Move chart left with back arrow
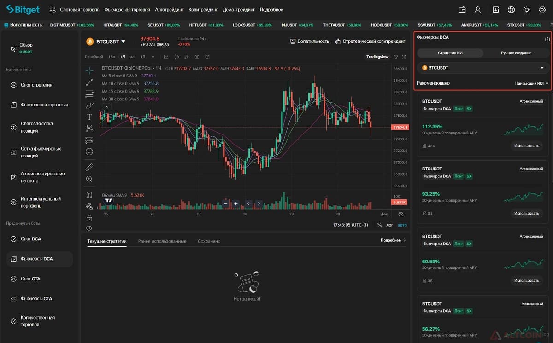 [x=248, y=203]
